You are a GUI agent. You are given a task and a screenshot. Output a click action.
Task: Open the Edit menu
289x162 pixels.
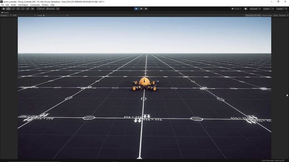click(7, 5)
